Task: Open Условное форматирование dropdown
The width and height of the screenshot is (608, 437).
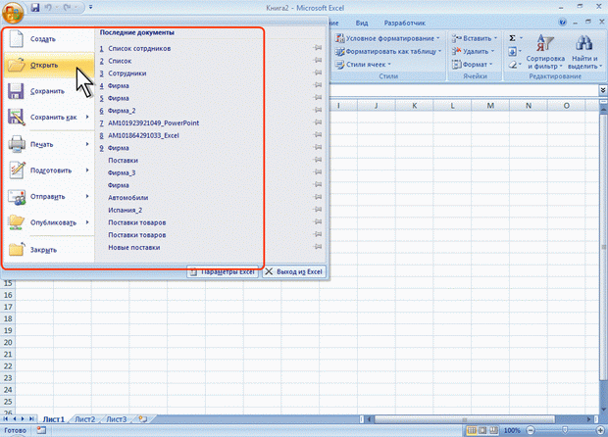Action: (387, 38)
